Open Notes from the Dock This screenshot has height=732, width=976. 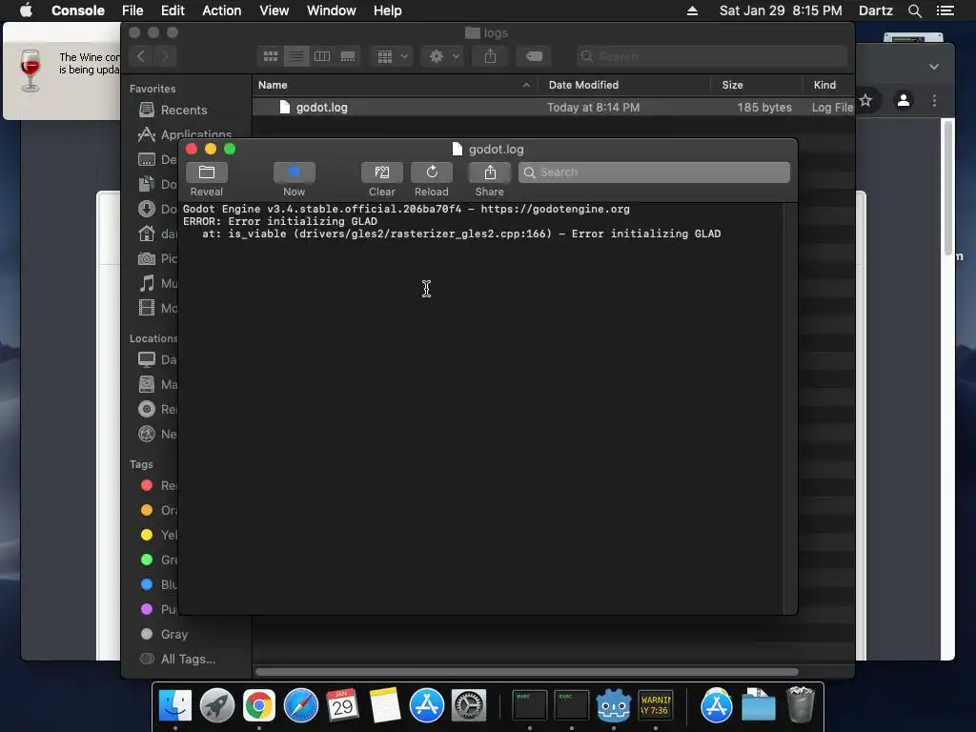385,706
